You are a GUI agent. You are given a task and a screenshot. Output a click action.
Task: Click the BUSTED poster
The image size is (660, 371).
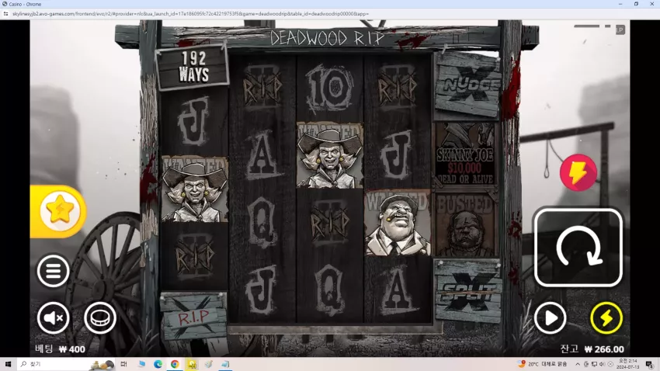tap(466, 224)
